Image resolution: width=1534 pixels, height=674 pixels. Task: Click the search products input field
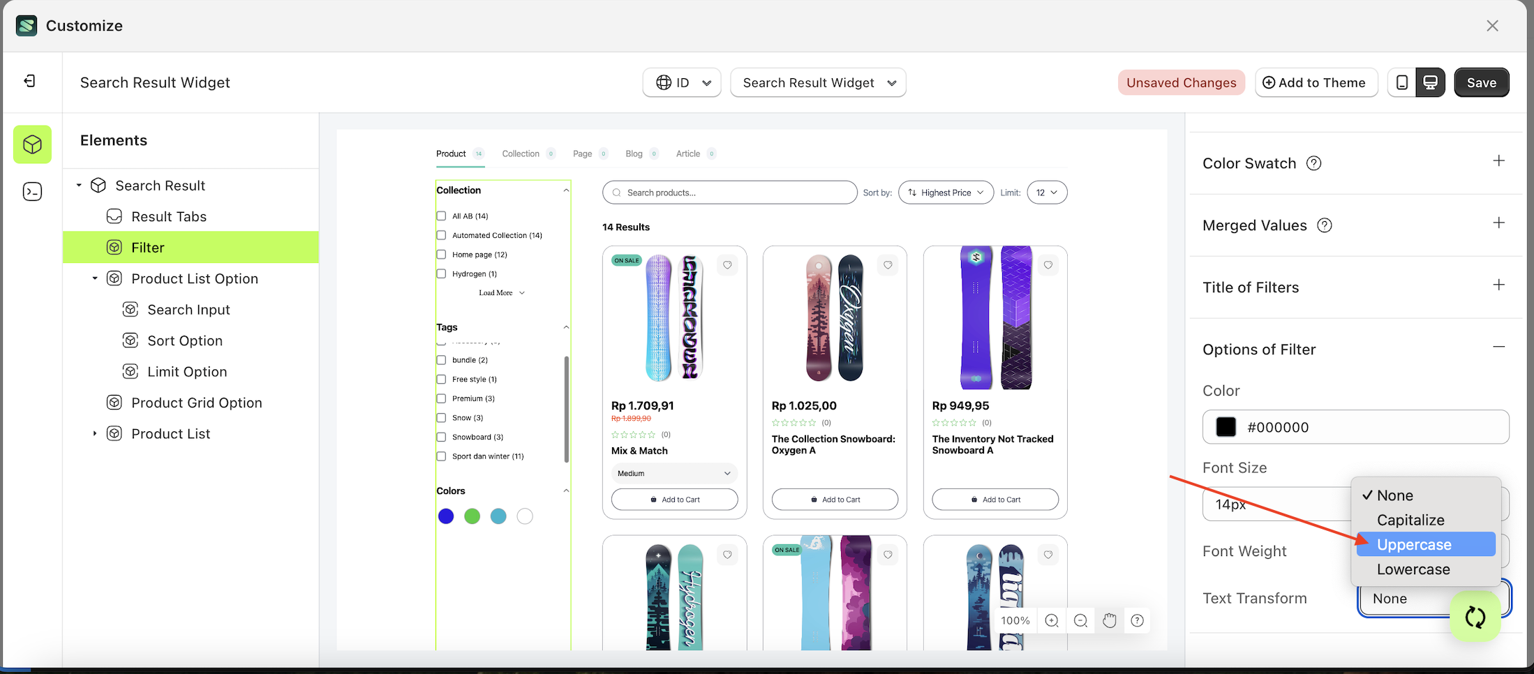click(x=729, y=192)
